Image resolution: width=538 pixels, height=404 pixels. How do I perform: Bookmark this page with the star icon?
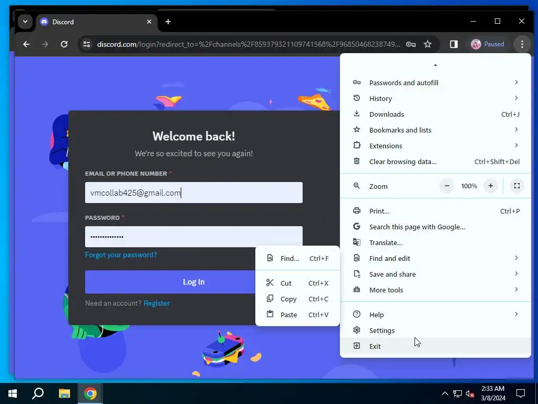coord(428,44)
